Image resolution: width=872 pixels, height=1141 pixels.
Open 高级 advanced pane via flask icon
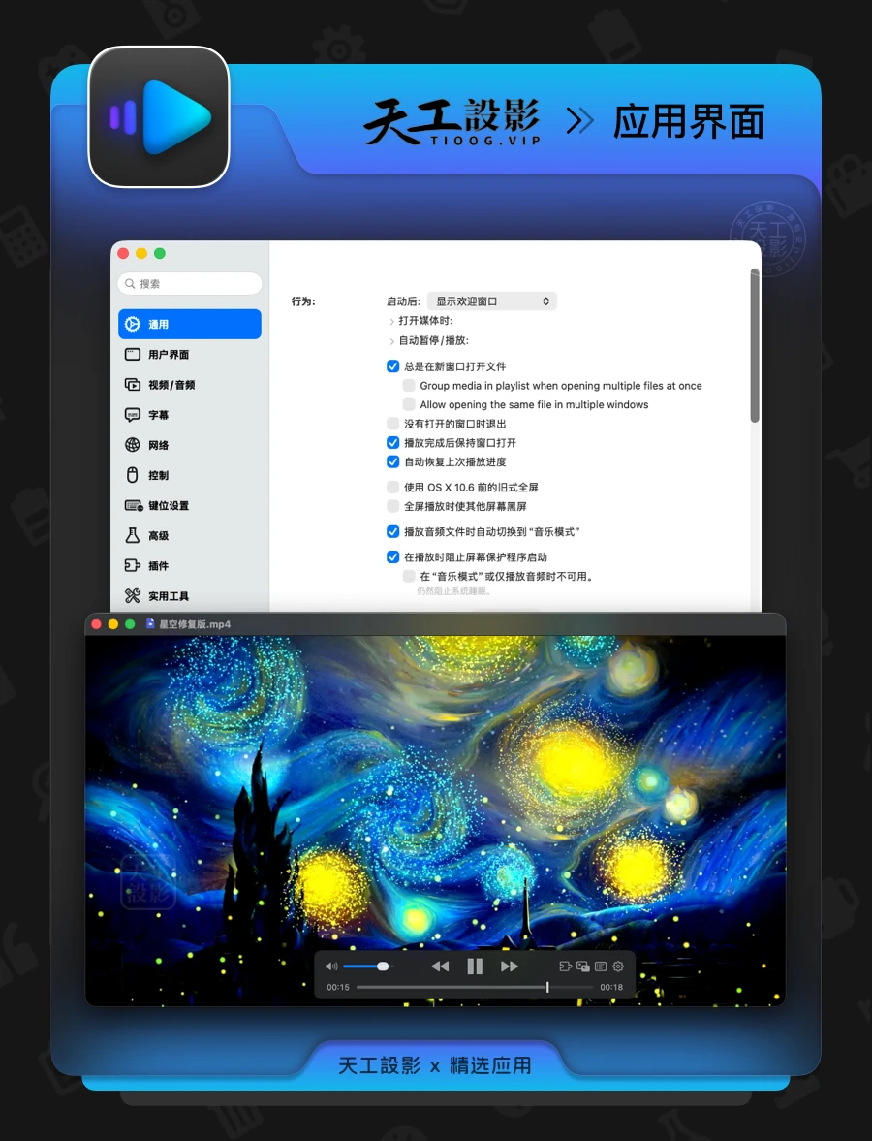click(133, 535)
